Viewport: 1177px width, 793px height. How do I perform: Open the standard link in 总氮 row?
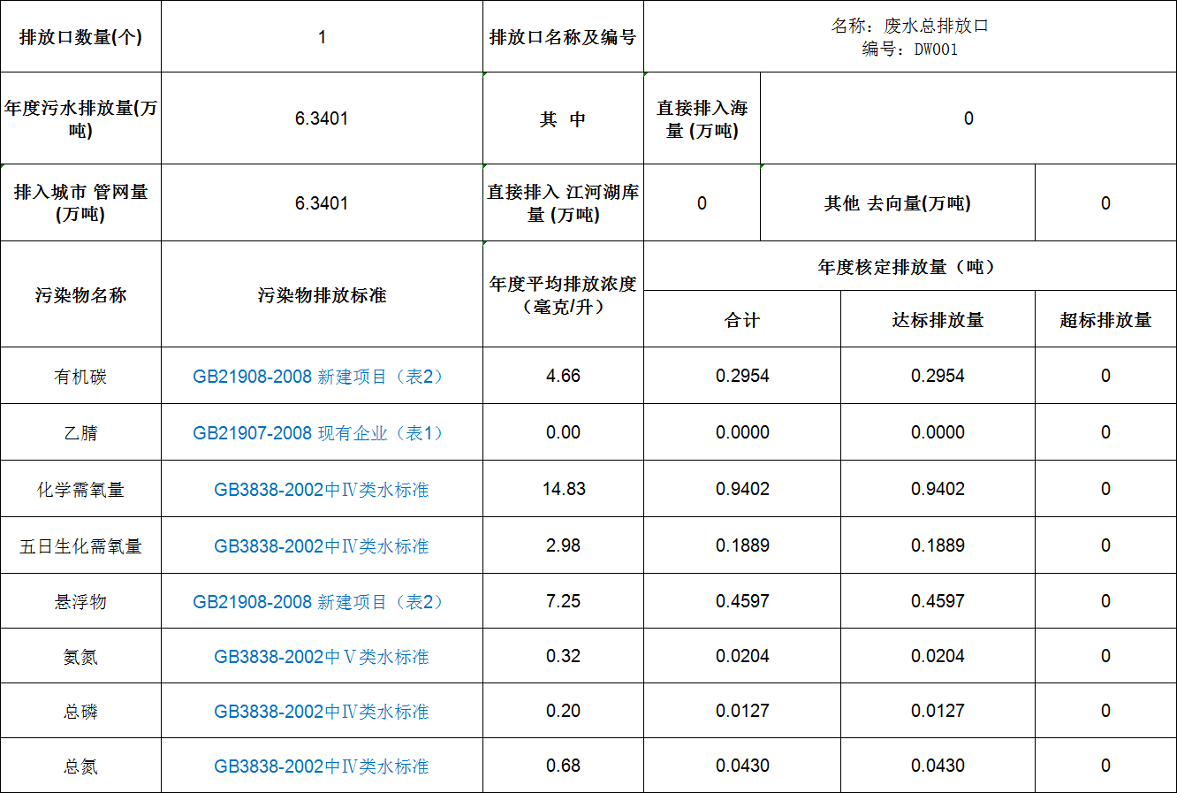coord(321,766)
